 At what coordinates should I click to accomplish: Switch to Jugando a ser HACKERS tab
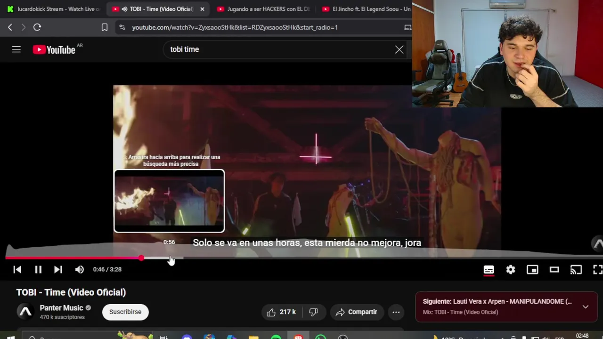[x=263, y=9]
